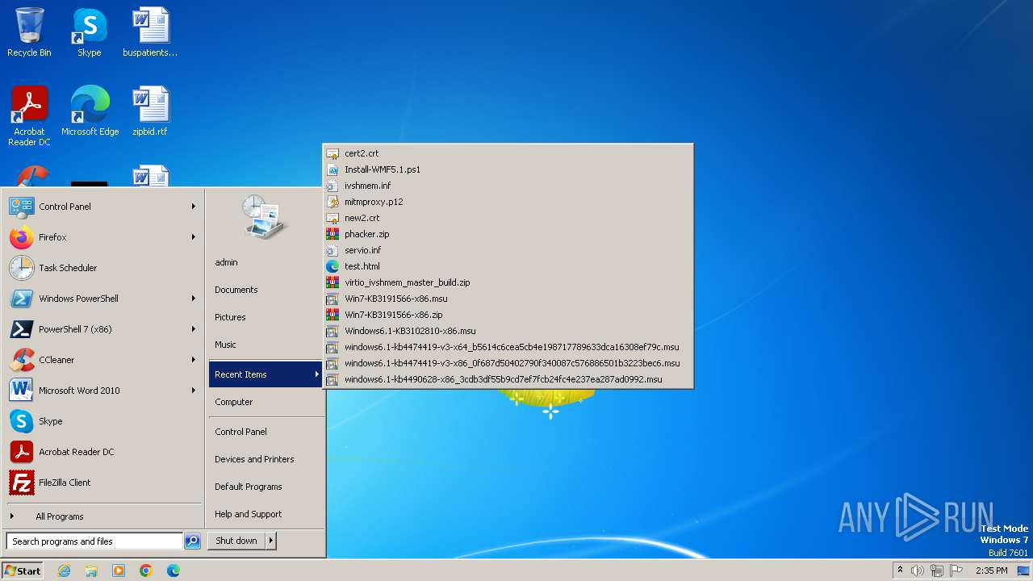Click the Search programs and files box

[x=94, y=541]
